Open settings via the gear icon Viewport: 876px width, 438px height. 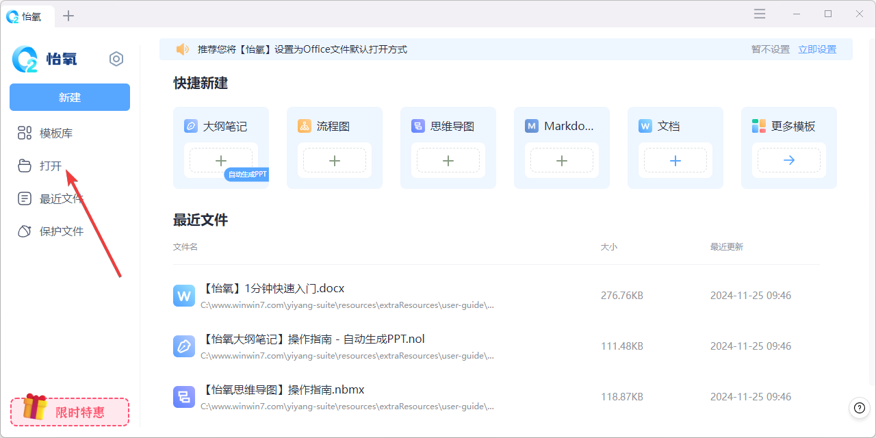pyautogui.click(x=116, y=59)
